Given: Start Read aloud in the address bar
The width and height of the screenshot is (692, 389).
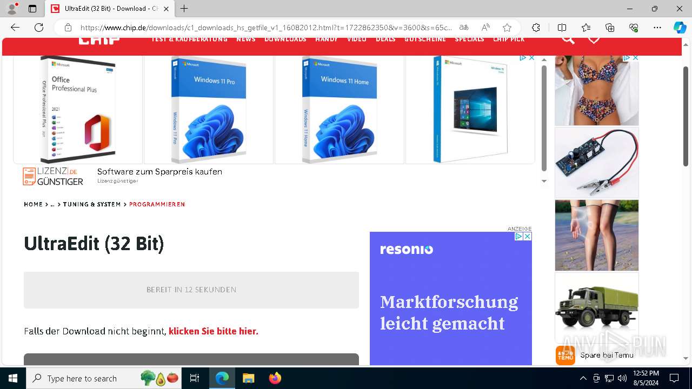Looking at the screenshot, I should tap(485, 28).
